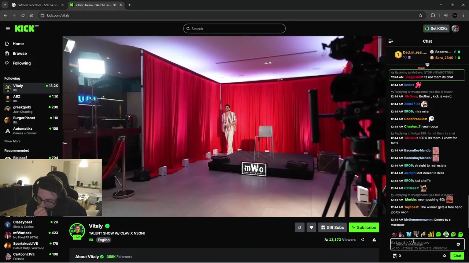Screen dimensions: 469x263
Task: Click the Gift Subs button
Action: tap(333, 228)
